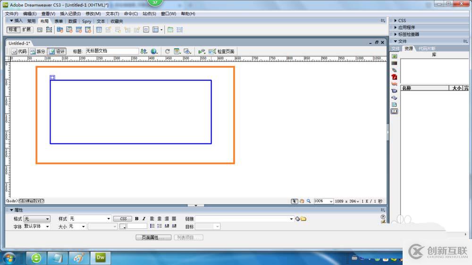The height and width of the screenshot is (265, 472).
Task: Open the 大小 size dropdown
Action: click(77, 226)
